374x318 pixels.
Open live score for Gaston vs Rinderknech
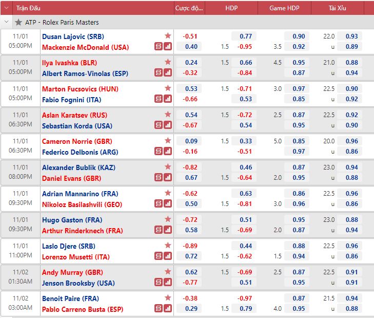(159, 230)
